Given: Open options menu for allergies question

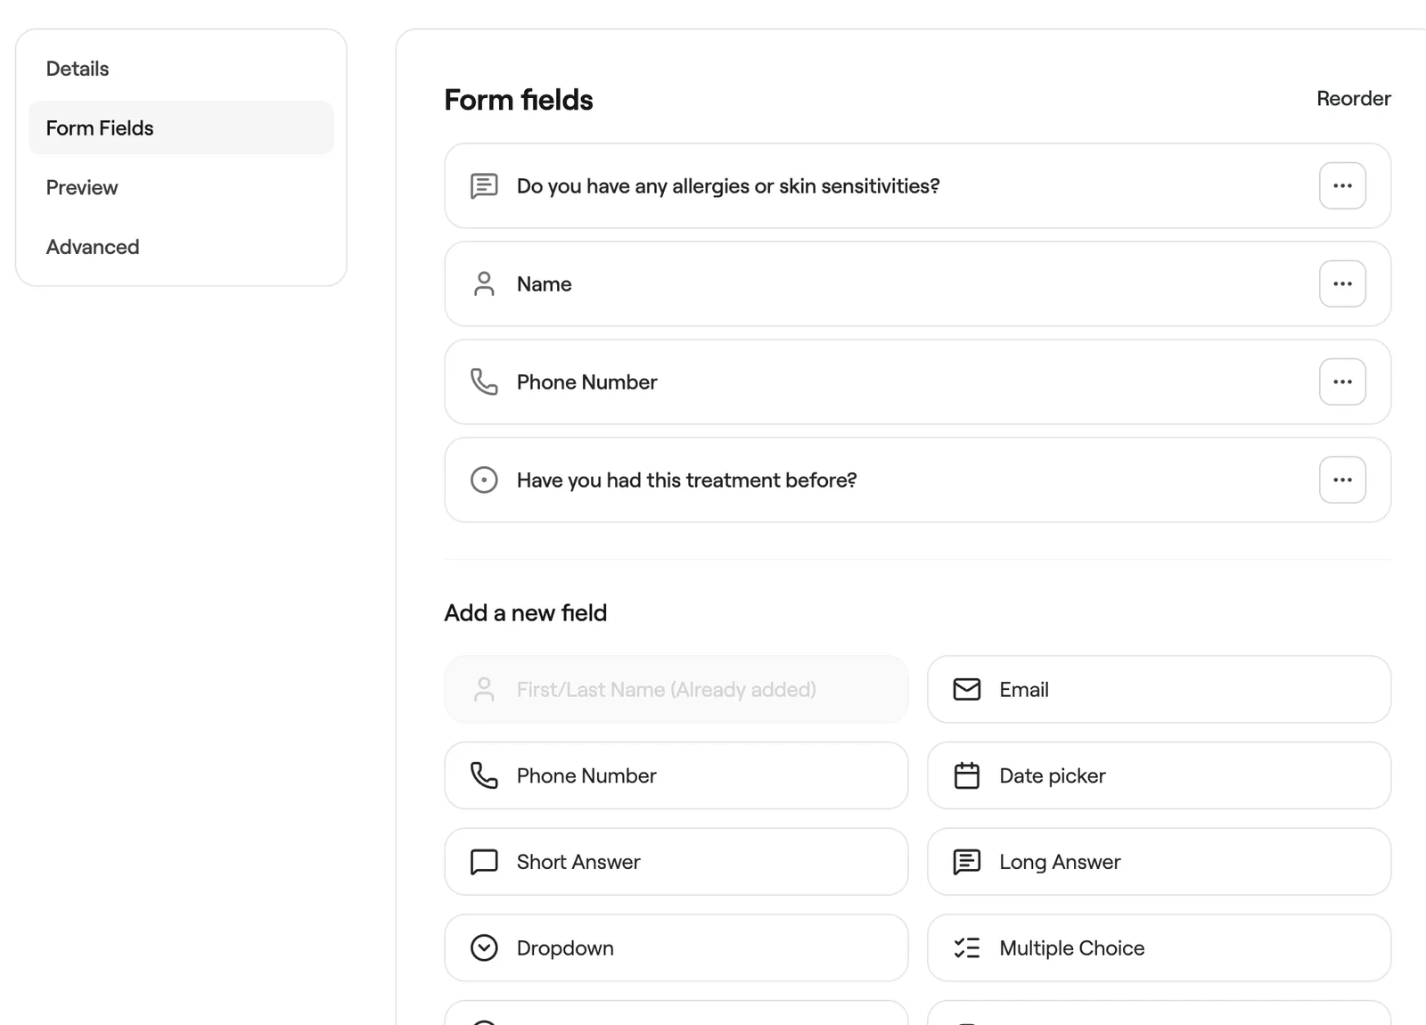Looking at the screenshot, I should click(x=1342, y=185).
